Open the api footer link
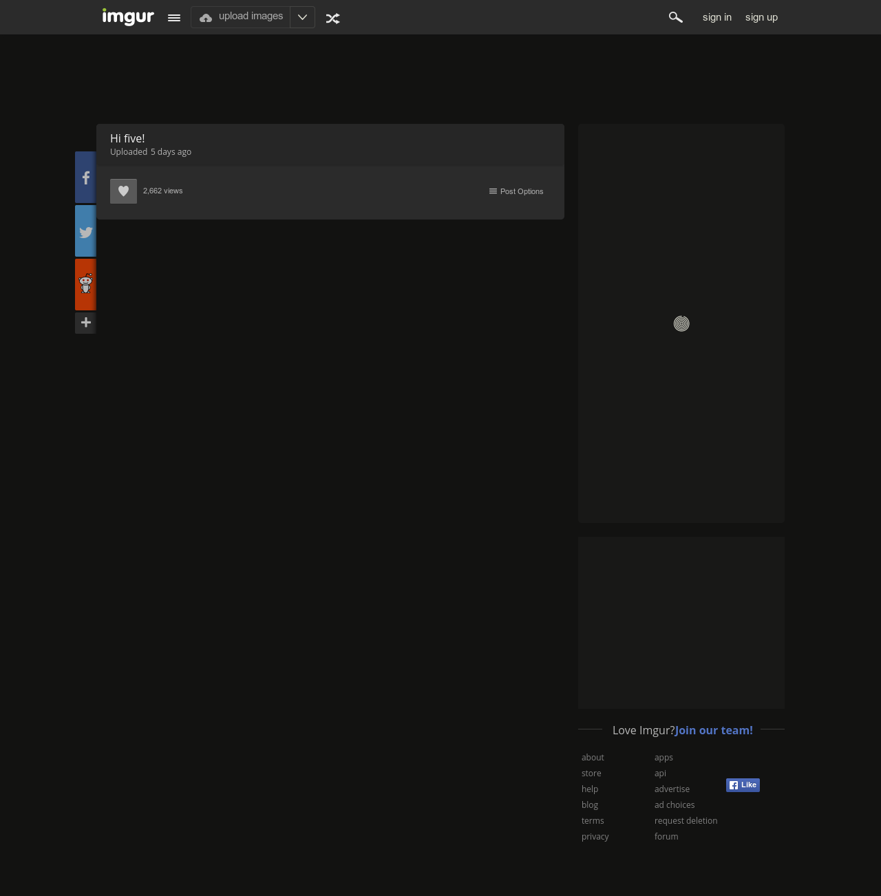881x896 pixels. 660,773
